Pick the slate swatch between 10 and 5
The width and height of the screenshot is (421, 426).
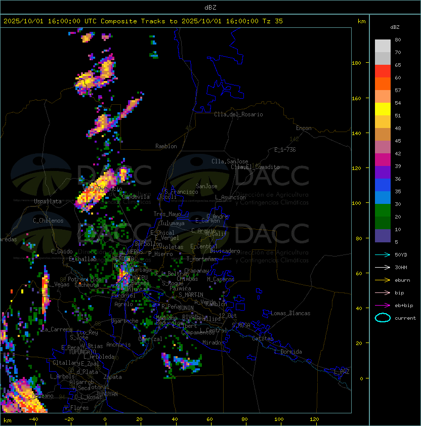click(383, 236)
